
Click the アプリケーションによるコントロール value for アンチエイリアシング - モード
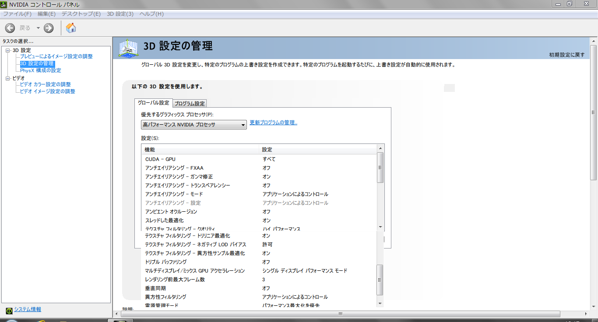(295, 194)
